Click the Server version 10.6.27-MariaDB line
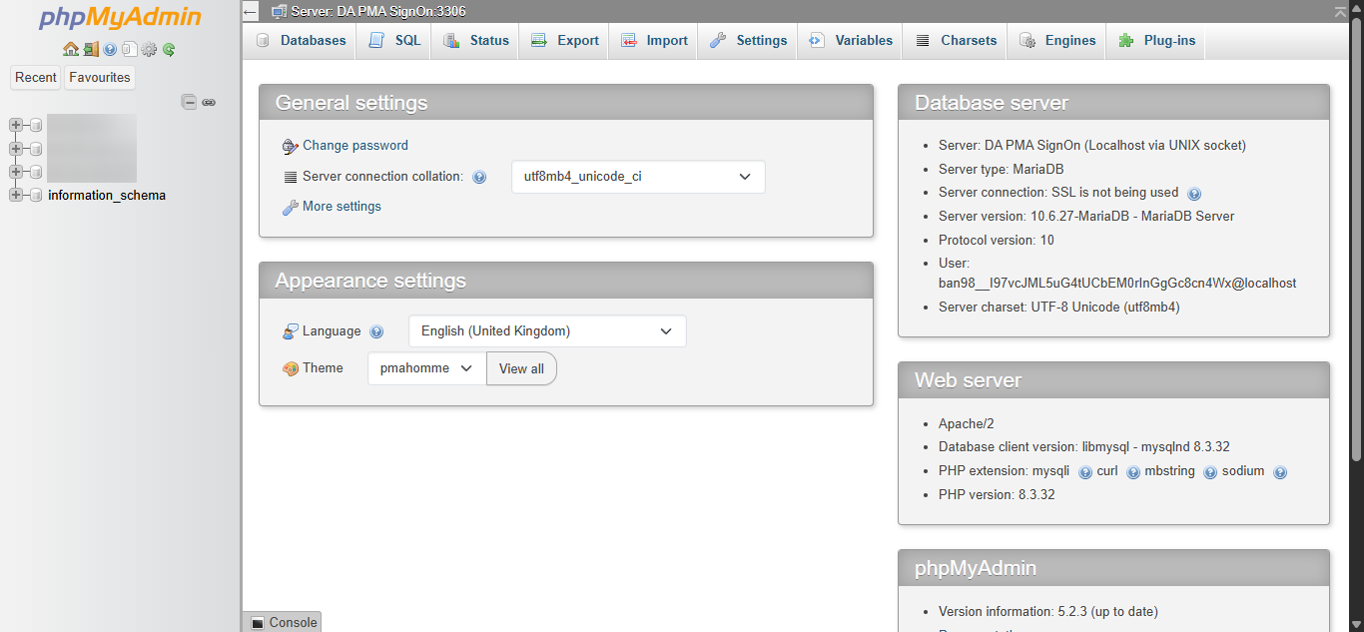This screenshot has width=1364, height=632. [1086, 217]
